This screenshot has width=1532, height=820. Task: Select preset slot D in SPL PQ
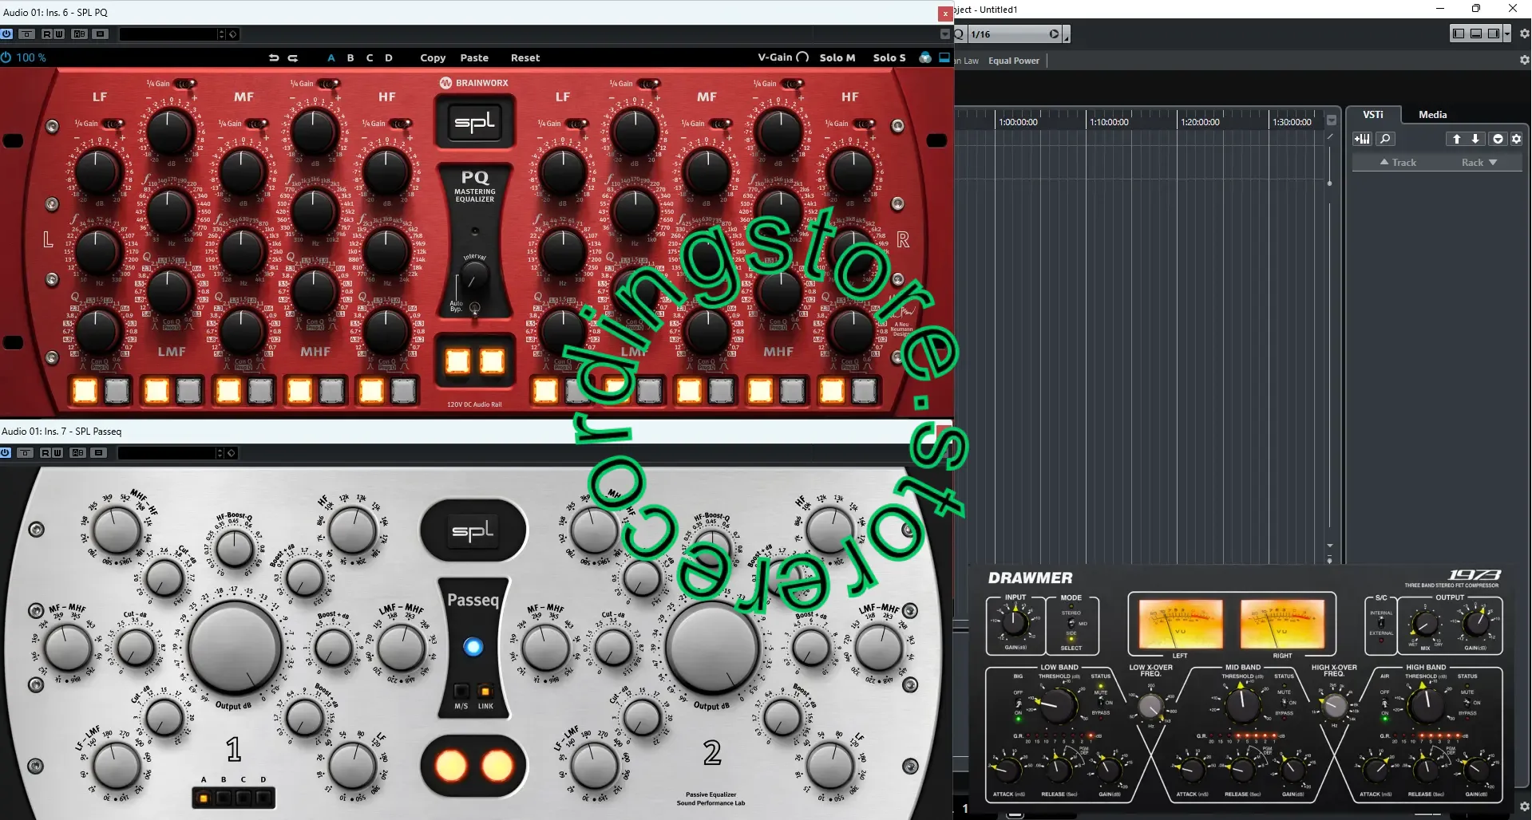pos(389,57)
